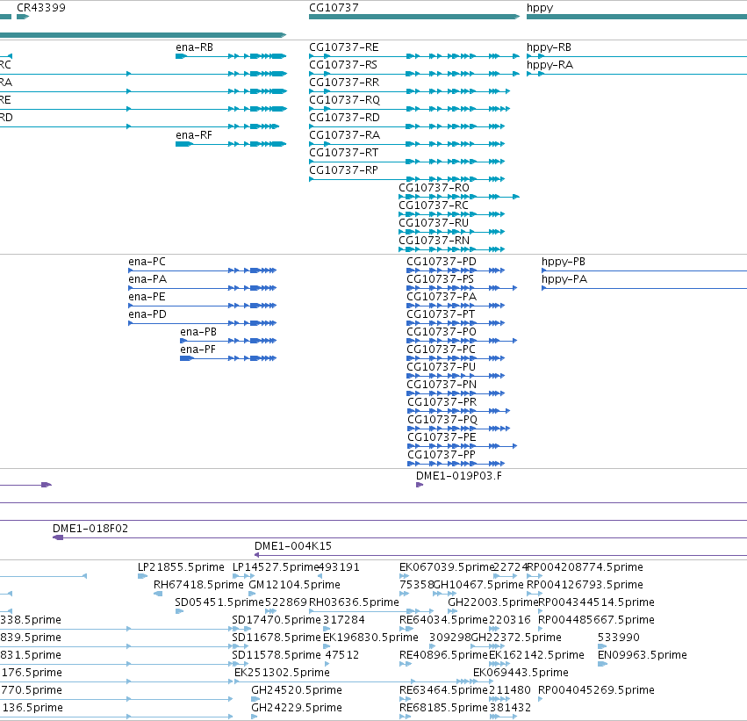
Task: Select CG10737-RP transcript label
Action: (x=343, y=170)
